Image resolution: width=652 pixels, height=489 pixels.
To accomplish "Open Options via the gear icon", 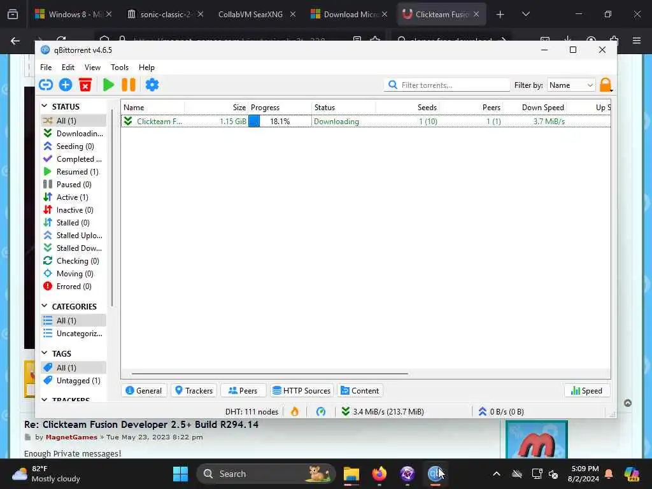I will click(152, 85).
